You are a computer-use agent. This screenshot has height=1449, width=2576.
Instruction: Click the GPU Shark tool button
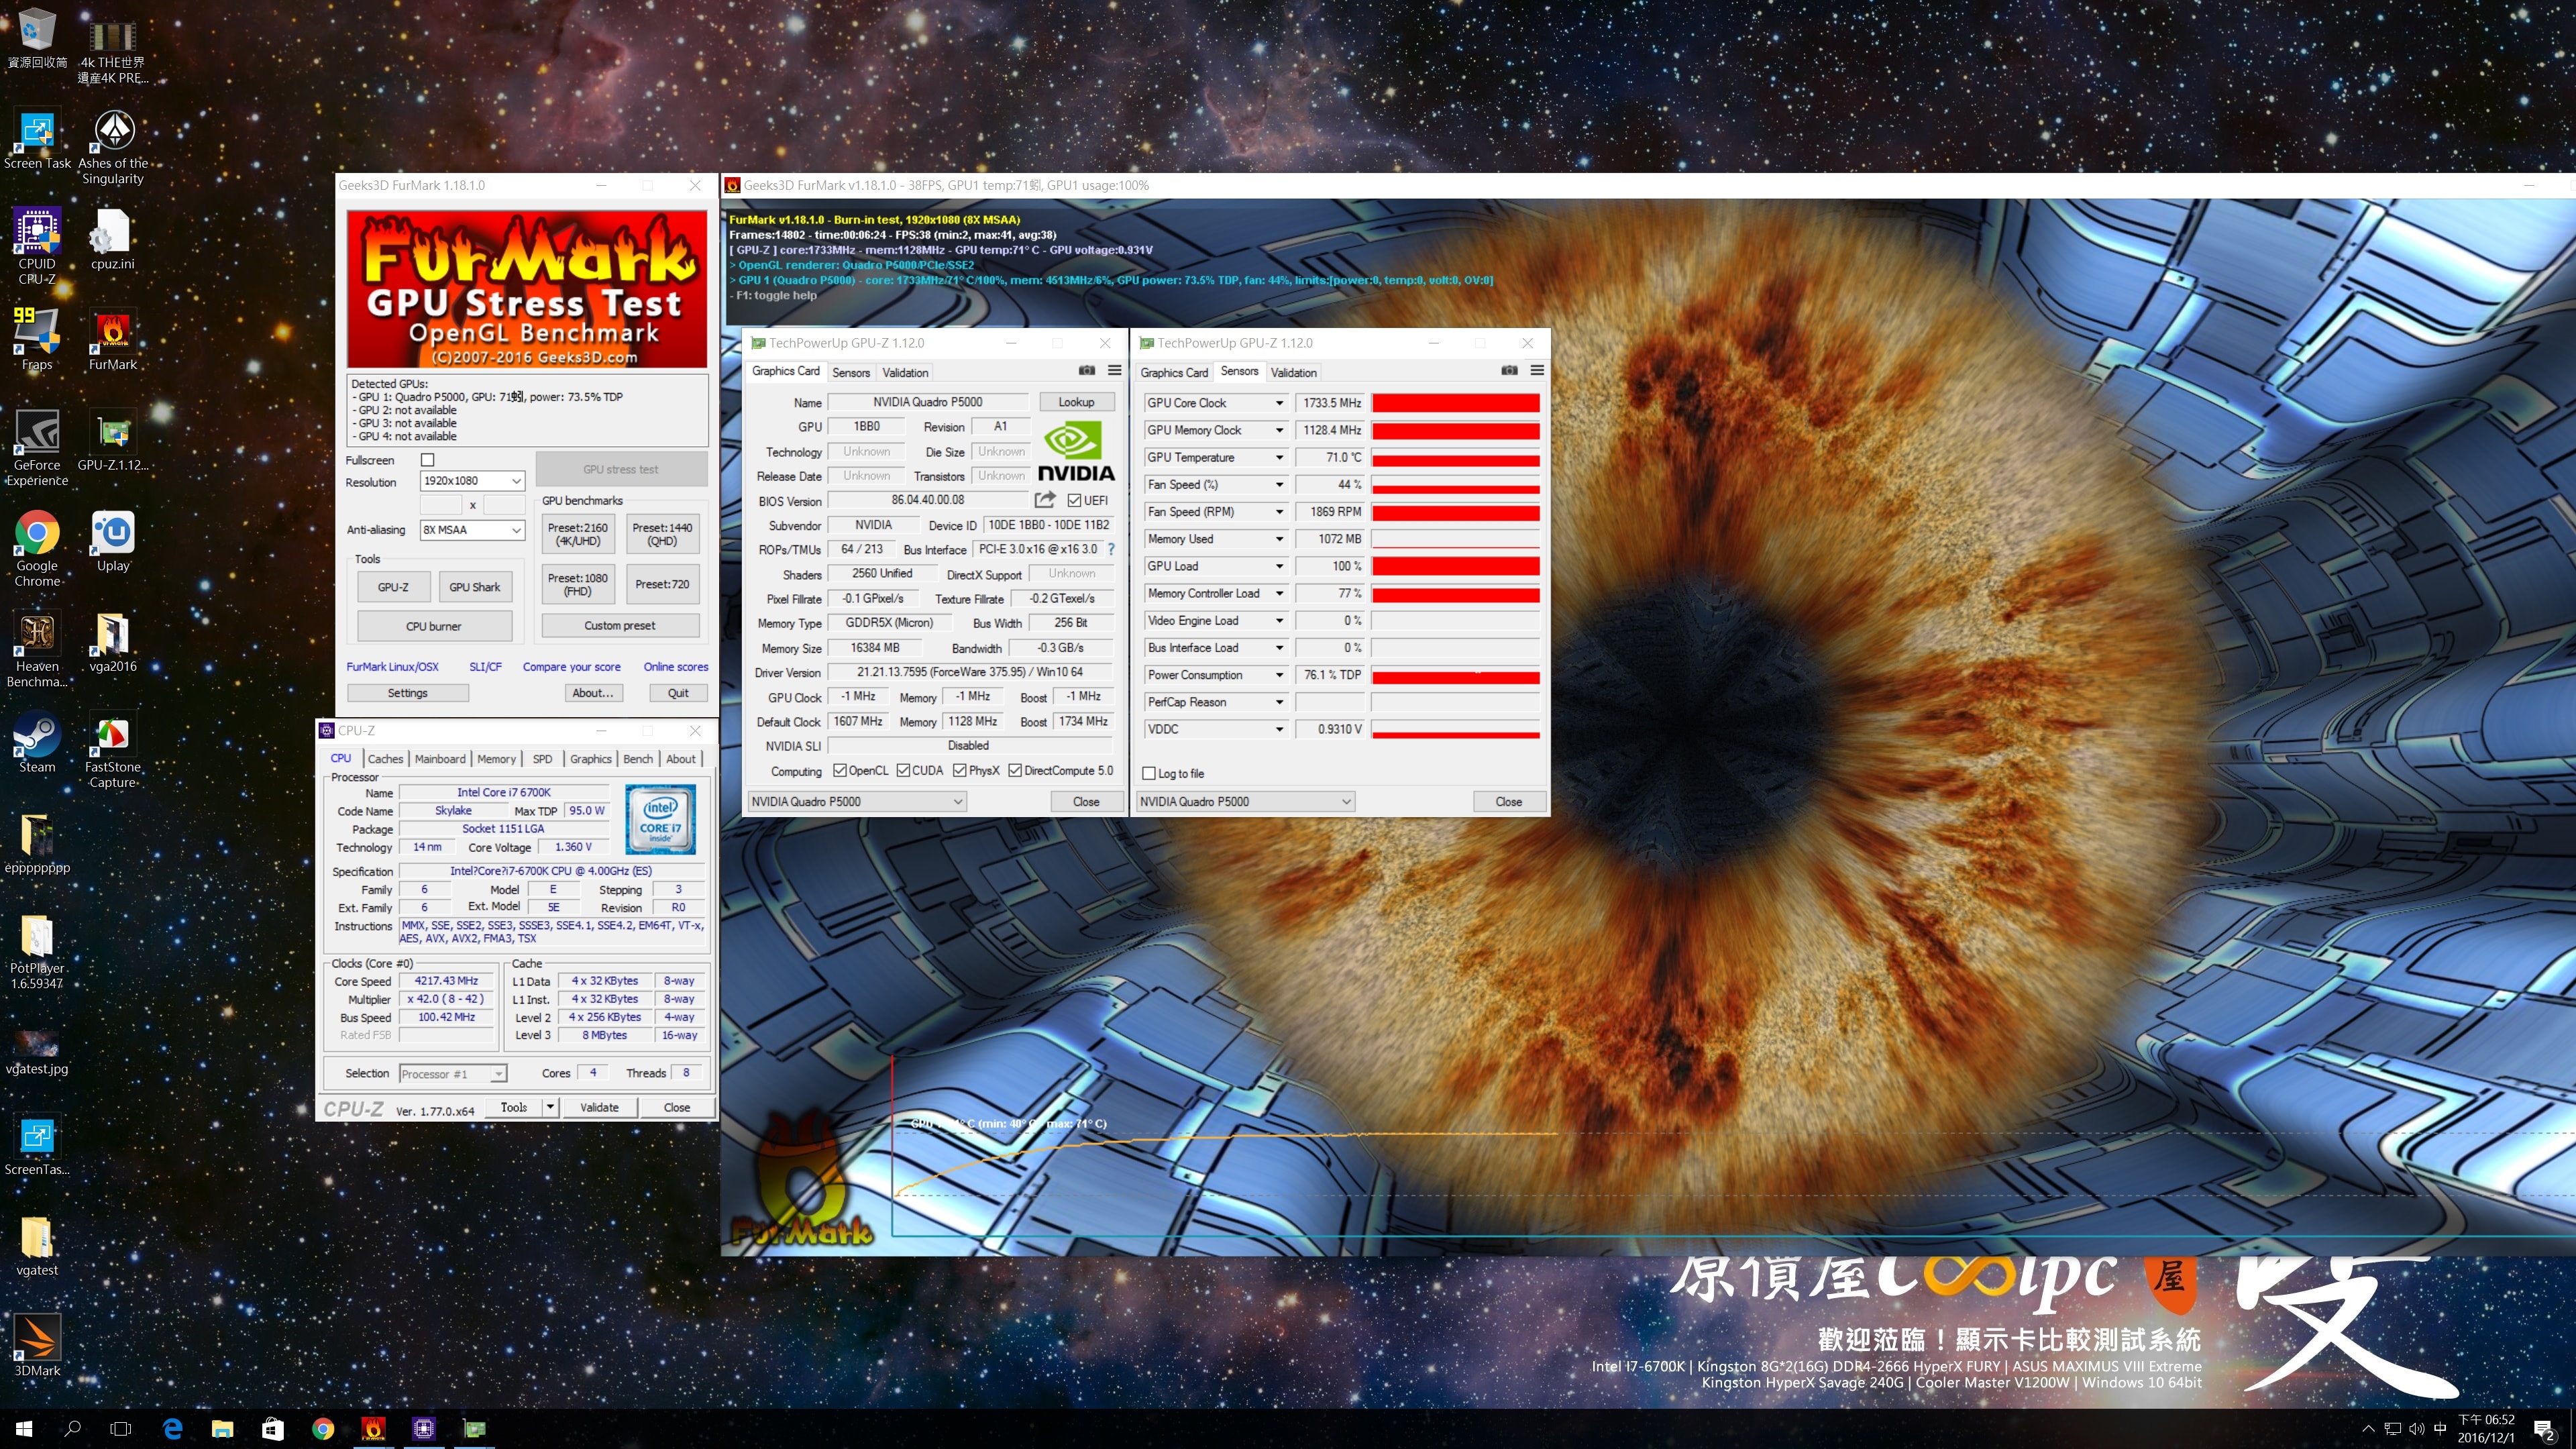tap(475, 587)
